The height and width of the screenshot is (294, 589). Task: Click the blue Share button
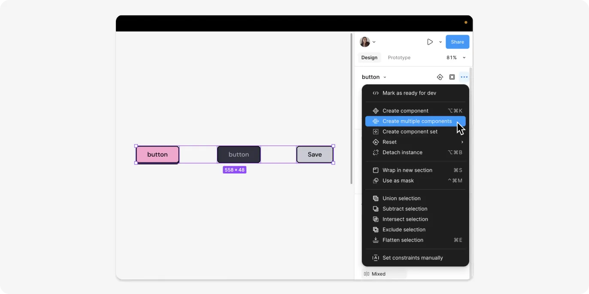[x=458, y=42]
